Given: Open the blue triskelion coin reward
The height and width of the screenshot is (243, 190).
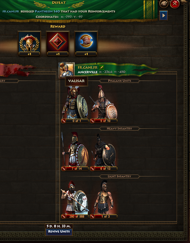Looking at the screenshot, I should pos(86,43).
